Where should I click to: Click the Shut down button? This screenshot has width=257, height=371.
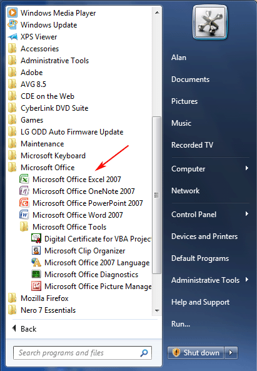[196, 353]
